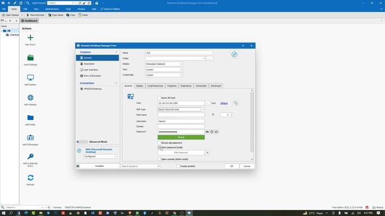The height and width of the screenshot is (216, 385).
Task: Click Copy Name in the ribbon
Action: [56, 15]
